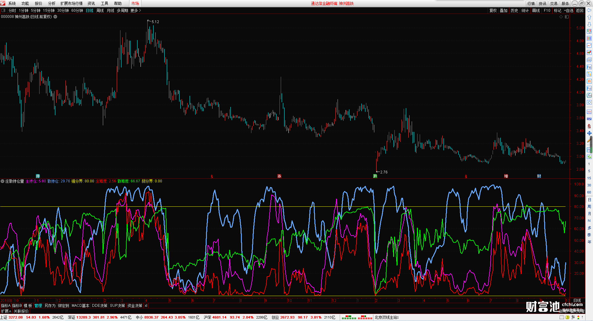Open the 功能 menu
593x321 pixels.
[25, 3]
